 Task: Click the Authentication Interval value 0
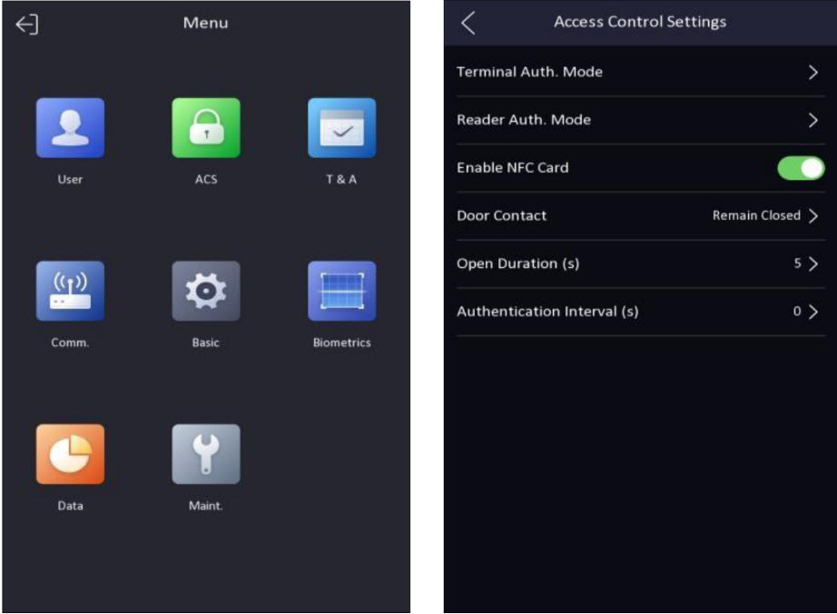797,312
